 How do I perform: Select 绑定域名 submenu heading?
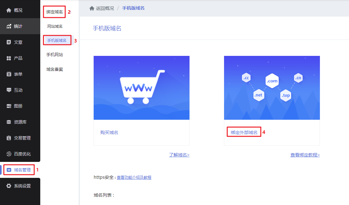click(x=55, y=12)
